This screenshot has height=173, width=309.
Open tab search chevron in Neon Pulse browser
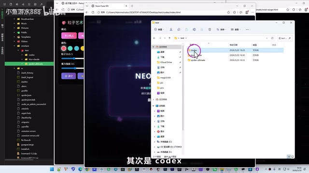coord(87,6)
